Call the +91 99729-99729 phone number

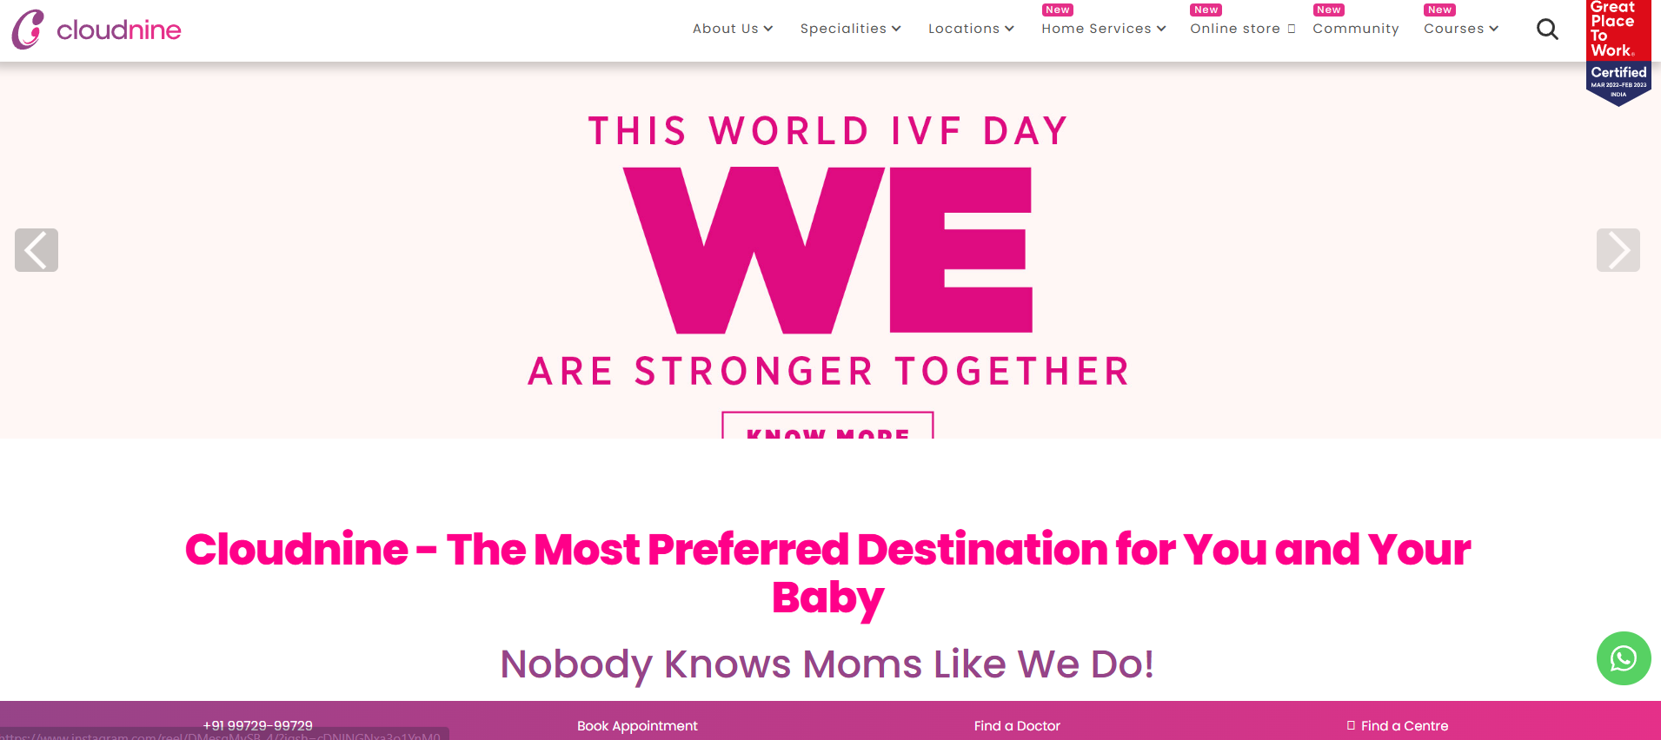coord(257,725)
